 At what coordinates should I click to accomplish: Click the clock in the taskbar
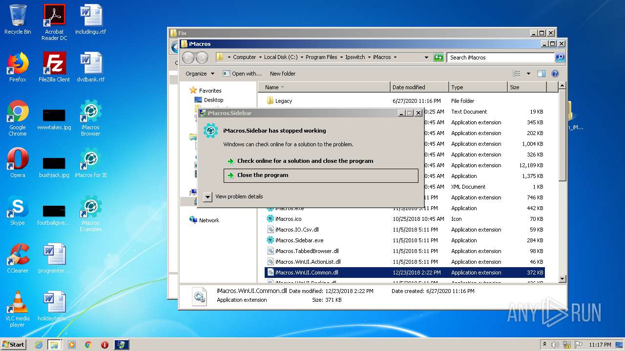(x=600, y=345)
